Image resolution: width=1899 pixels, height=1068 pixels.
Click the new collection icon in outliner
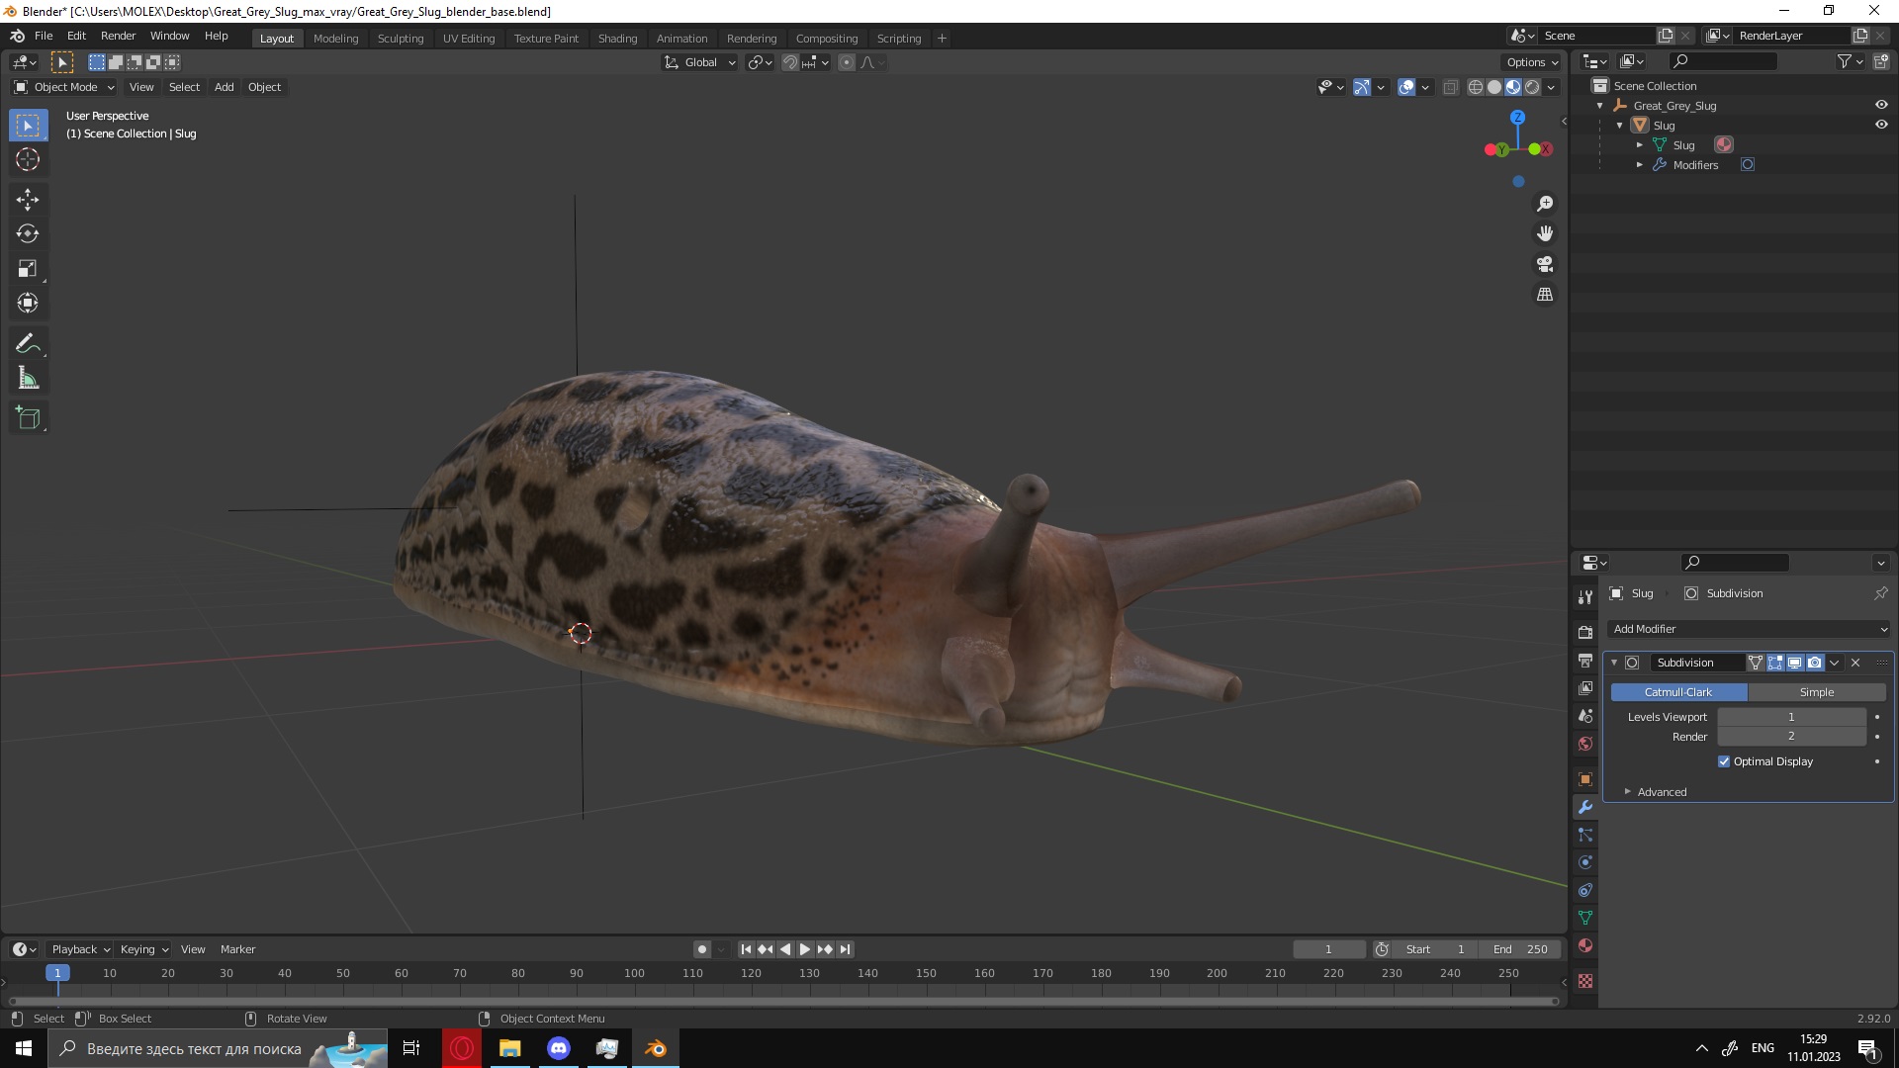coord(1880,61)
